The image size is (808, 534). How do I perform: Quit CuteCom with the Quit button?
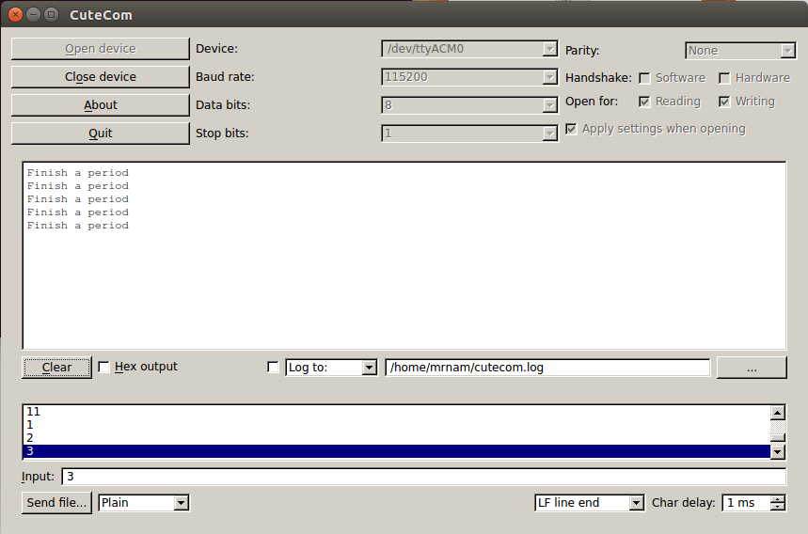(101, 133)
